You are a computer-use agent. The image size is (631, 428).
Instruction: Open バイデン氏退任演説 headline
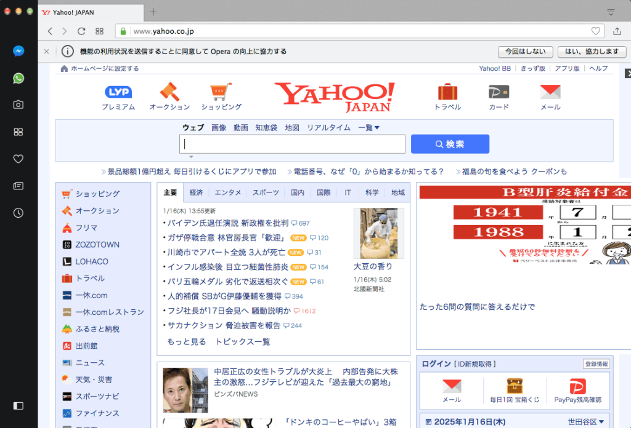(228, 223)
